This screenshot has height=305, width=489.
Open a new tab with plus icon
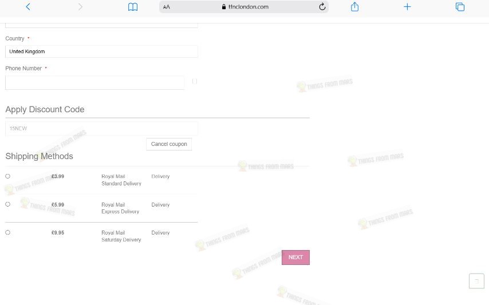click(407, 7)
